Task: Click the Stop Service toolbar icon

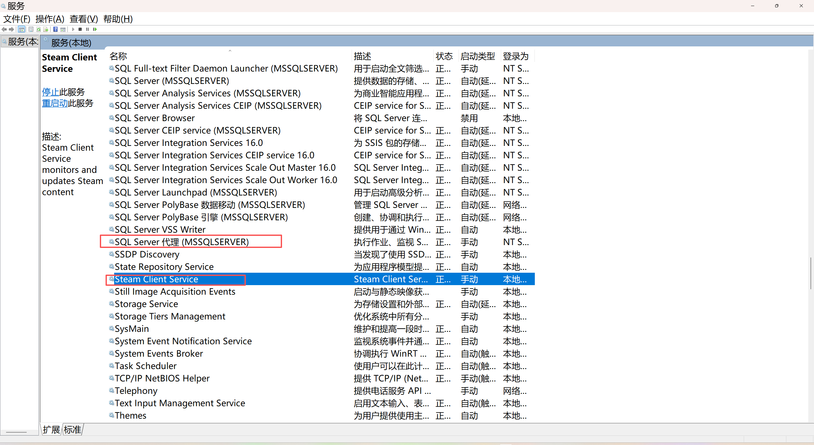Action: point(80,29)
